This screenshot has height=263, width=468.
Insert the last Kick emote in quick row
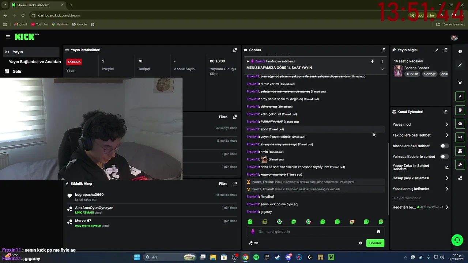point(381,222)
